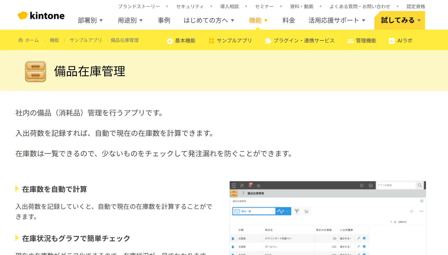
Task: Click the 在庫数を自動で計算 heading
Action: tap(55, 189)
